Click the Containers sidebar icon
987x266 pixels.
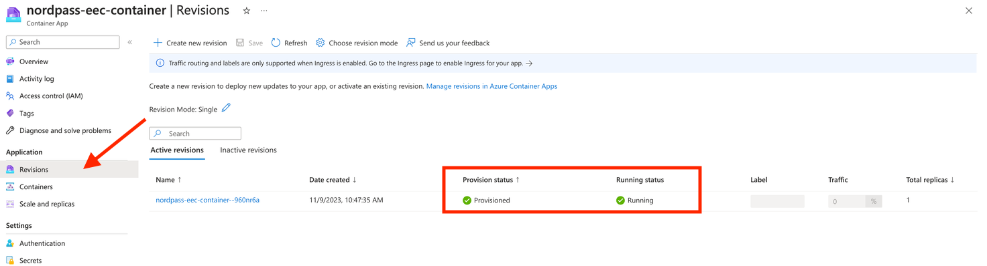pyautogui.click(x=10, y=187)
